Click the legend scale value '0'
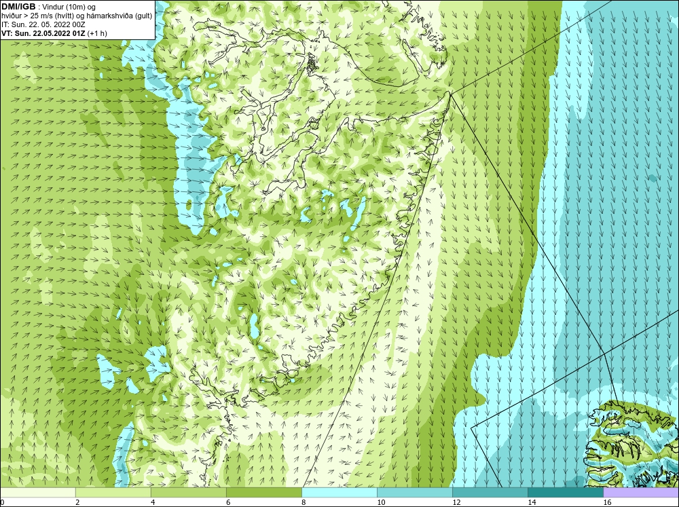Viewport: 679px width, 507px height. tap(3, 502)
